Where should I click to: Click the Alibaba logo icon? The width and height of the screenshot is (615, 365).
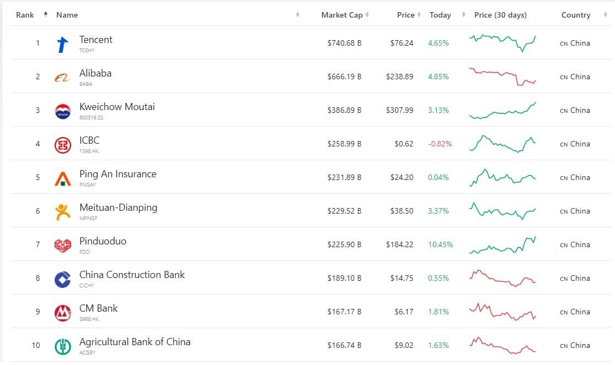pyautogui.click(x=63, y=78)
